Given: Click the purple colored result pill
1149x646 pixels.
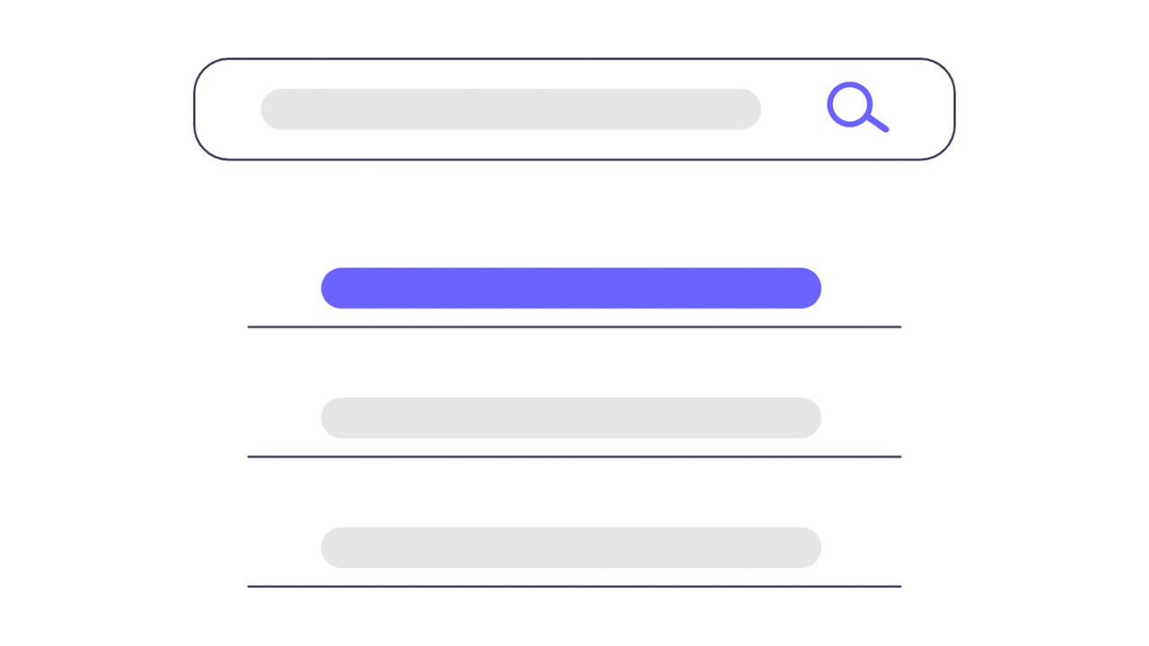Looking at the screenshot, I should 571,288.
